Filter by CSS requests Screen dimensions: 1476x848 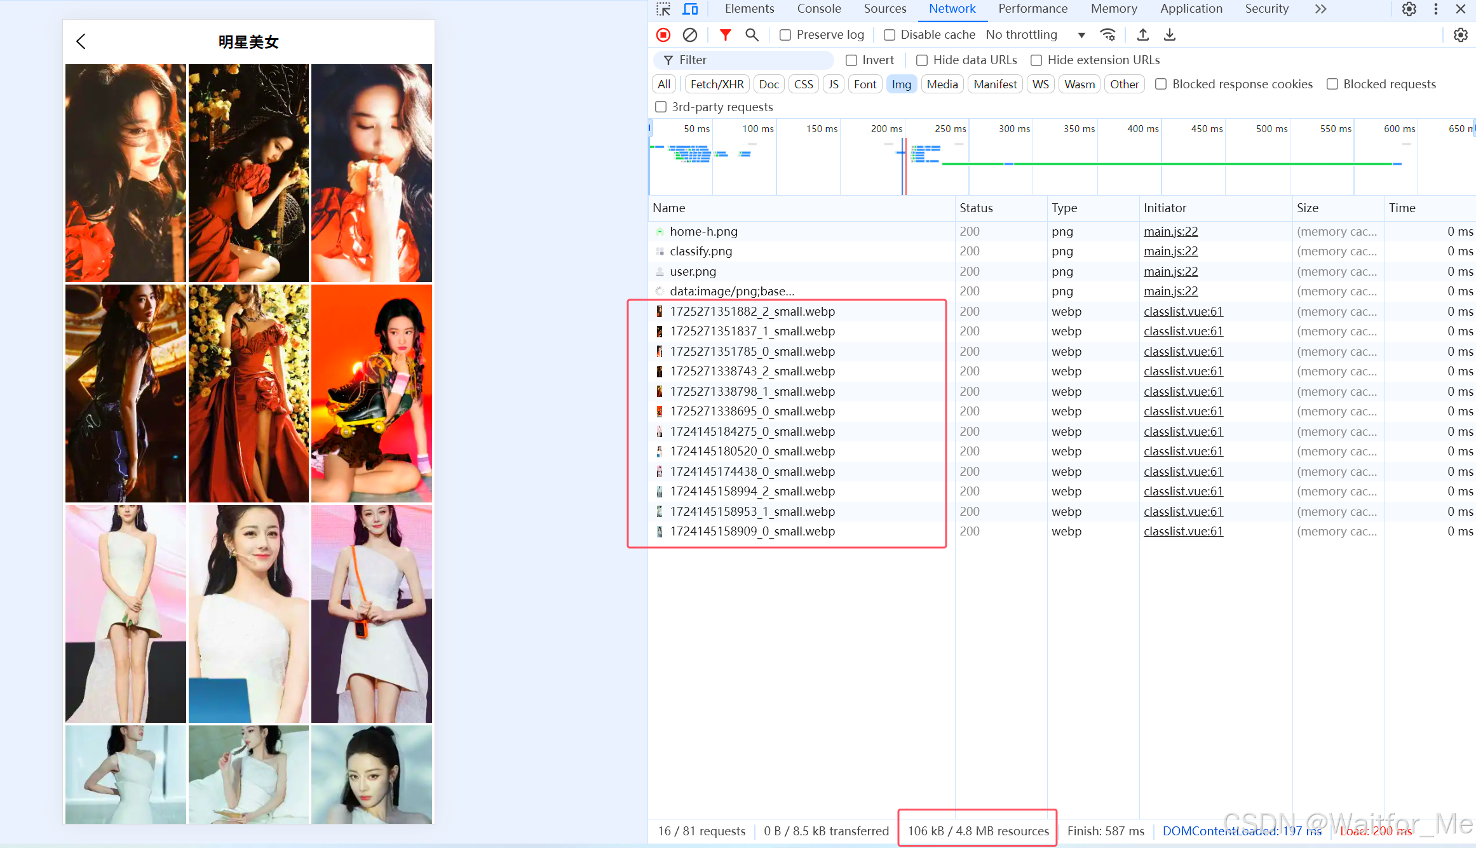(x=803, y=84)
